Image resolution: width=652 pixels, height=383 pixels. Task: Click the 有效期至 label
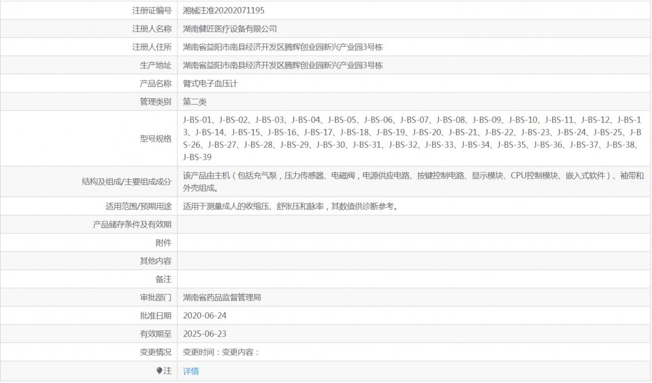(x=155, y=334)
